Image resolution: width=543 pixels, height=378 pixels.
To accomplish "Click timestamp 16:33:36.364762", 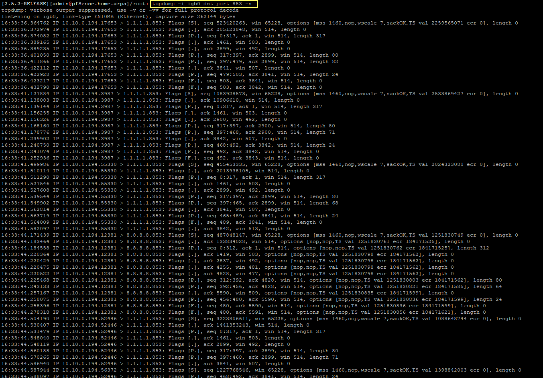I will pyautogui.click(x=25, y=23).
